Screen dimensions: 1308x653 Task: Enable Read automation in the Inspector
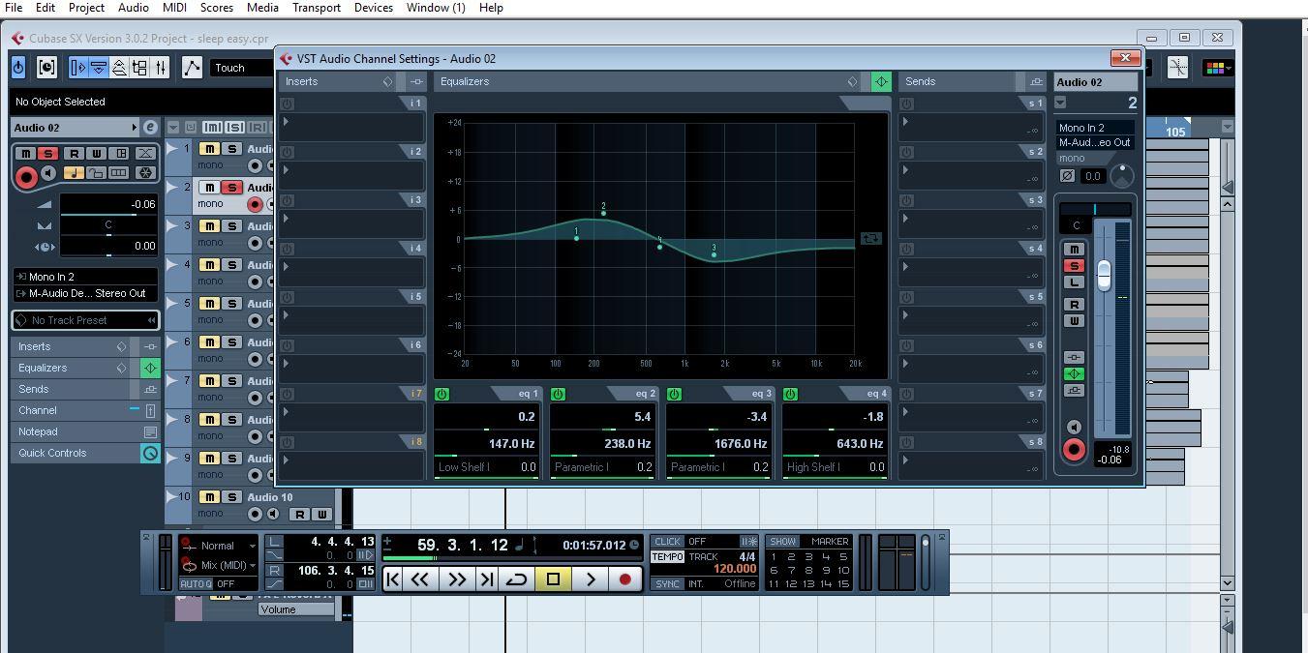(x=75, y=154)
